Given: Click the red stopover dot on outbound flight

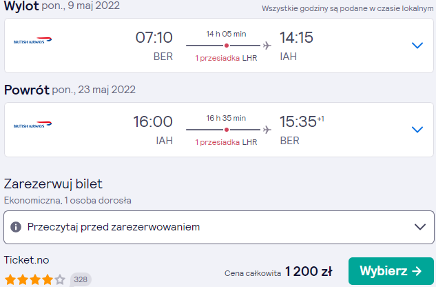Looking at the screenshot, I should pyautogui.click(x=227, y=46).
